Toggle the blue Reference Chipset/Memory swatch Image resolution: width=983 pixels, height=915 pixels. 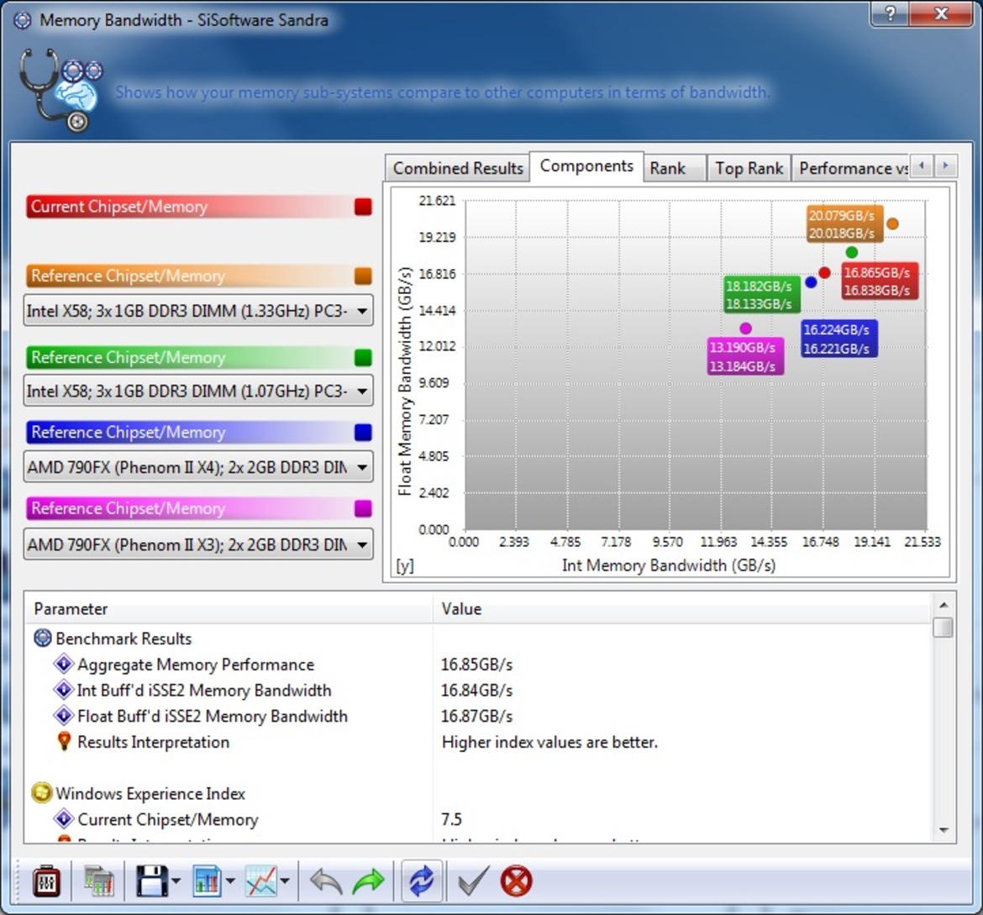[363, 432]
